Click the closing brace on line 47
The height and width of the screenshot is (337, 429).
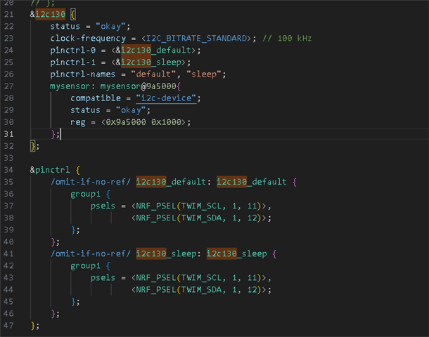33,326
